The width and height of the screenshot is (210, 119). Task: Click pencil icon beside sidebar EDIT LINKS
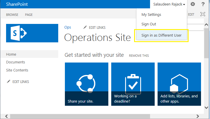coord(8,82)
